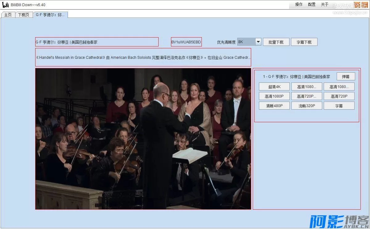The width and height of the screenshot is (370, 229).
Task: Download in 超清4K quality
Action: pos(274,87)
